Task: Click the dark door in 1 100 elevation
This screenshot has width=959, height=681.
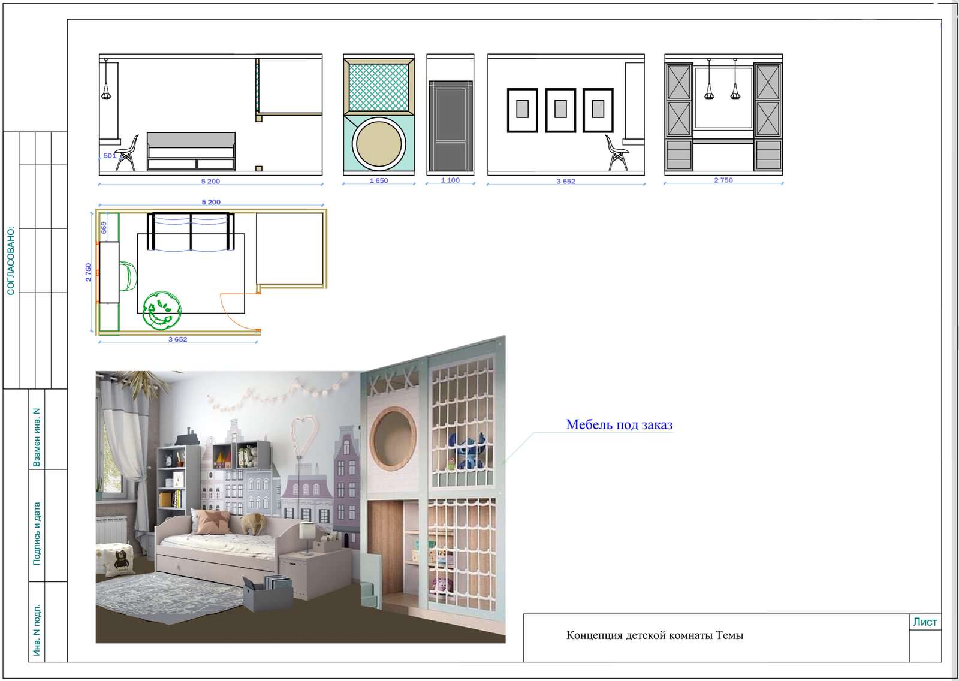Action: click(450, 126)
